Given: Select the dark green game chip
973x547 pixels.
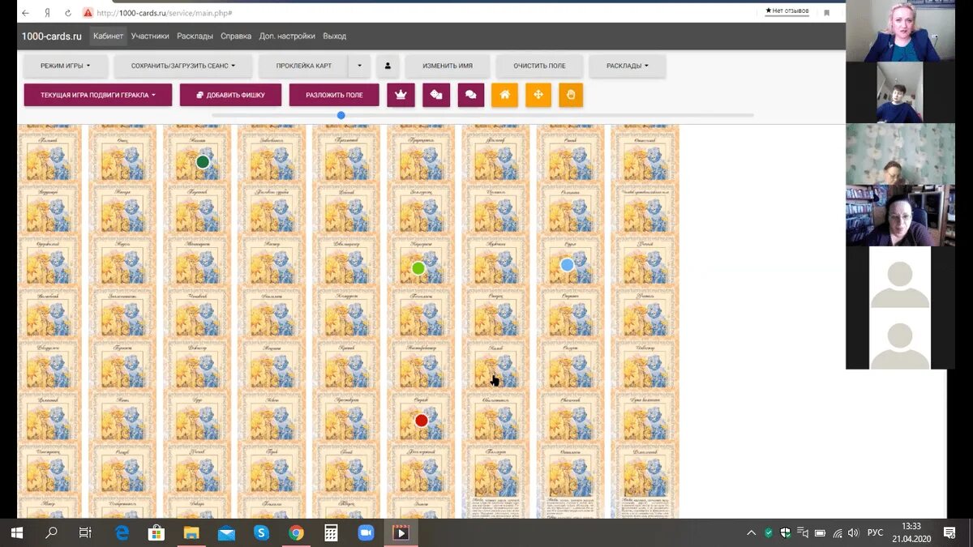Looking at the screenshot, I should 203,161.
